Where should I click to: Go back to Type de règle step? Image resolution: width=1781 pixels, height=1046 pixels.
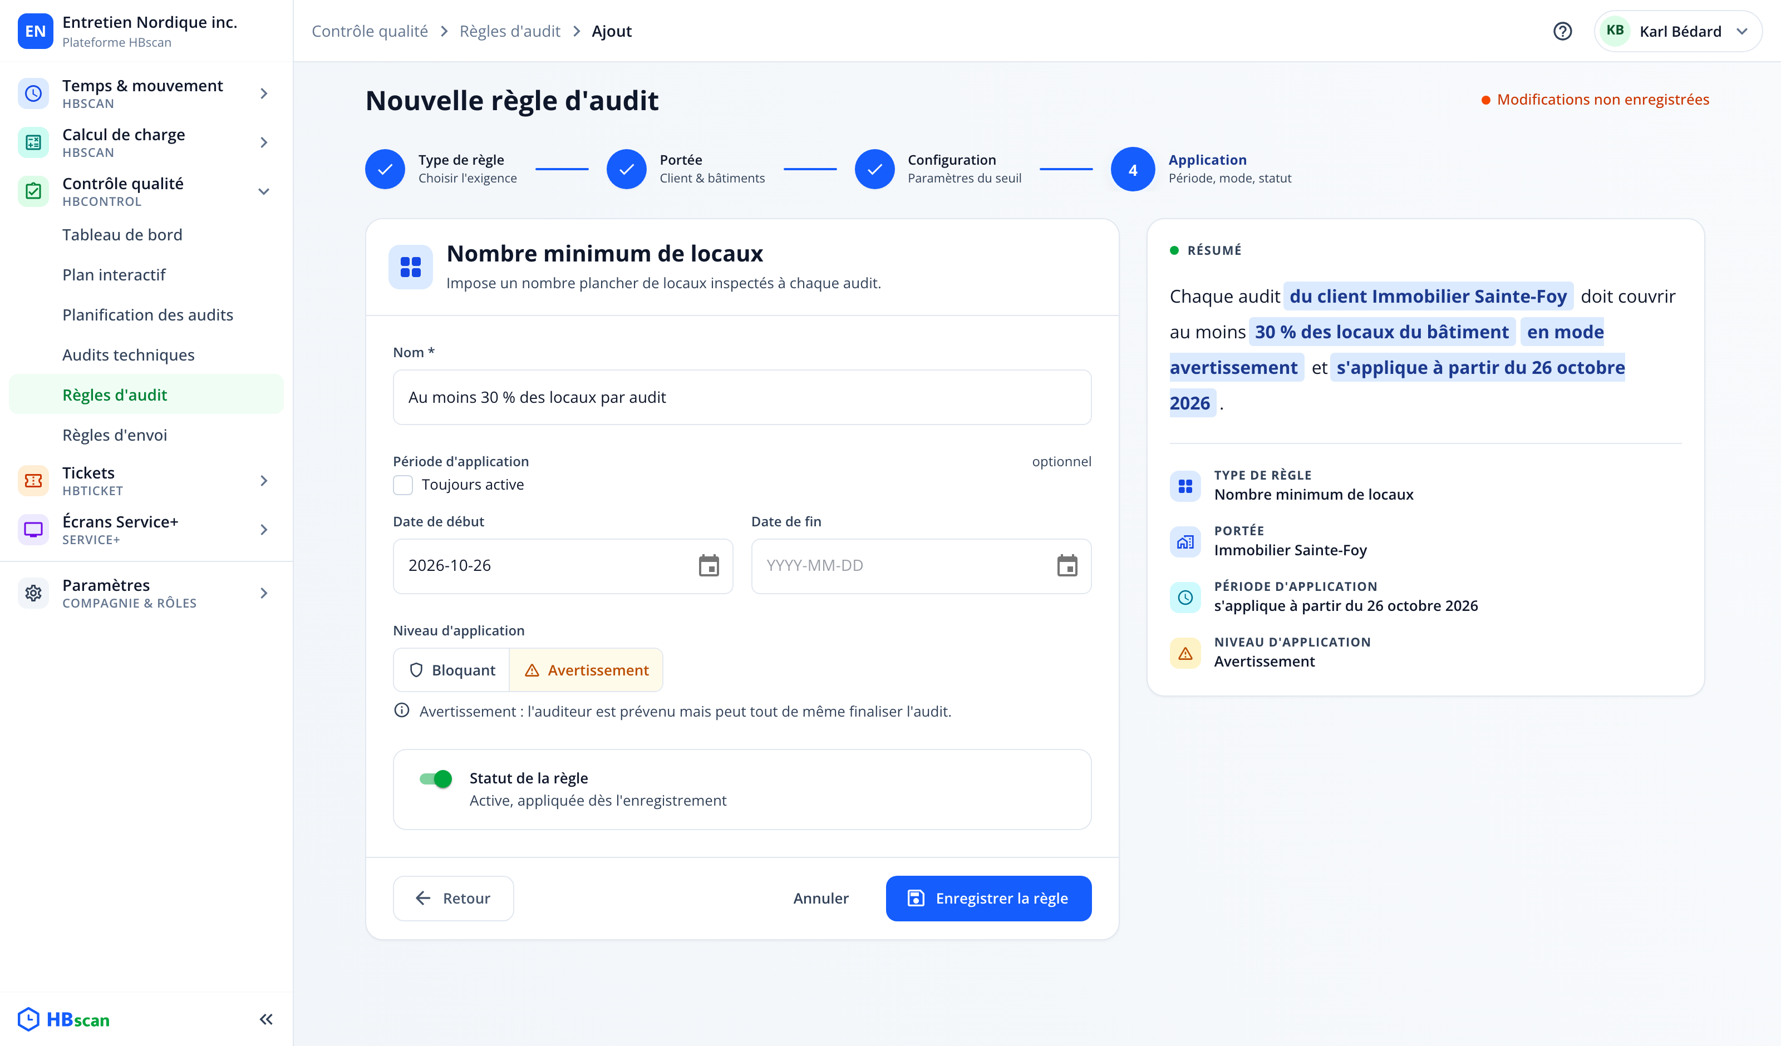441,169
